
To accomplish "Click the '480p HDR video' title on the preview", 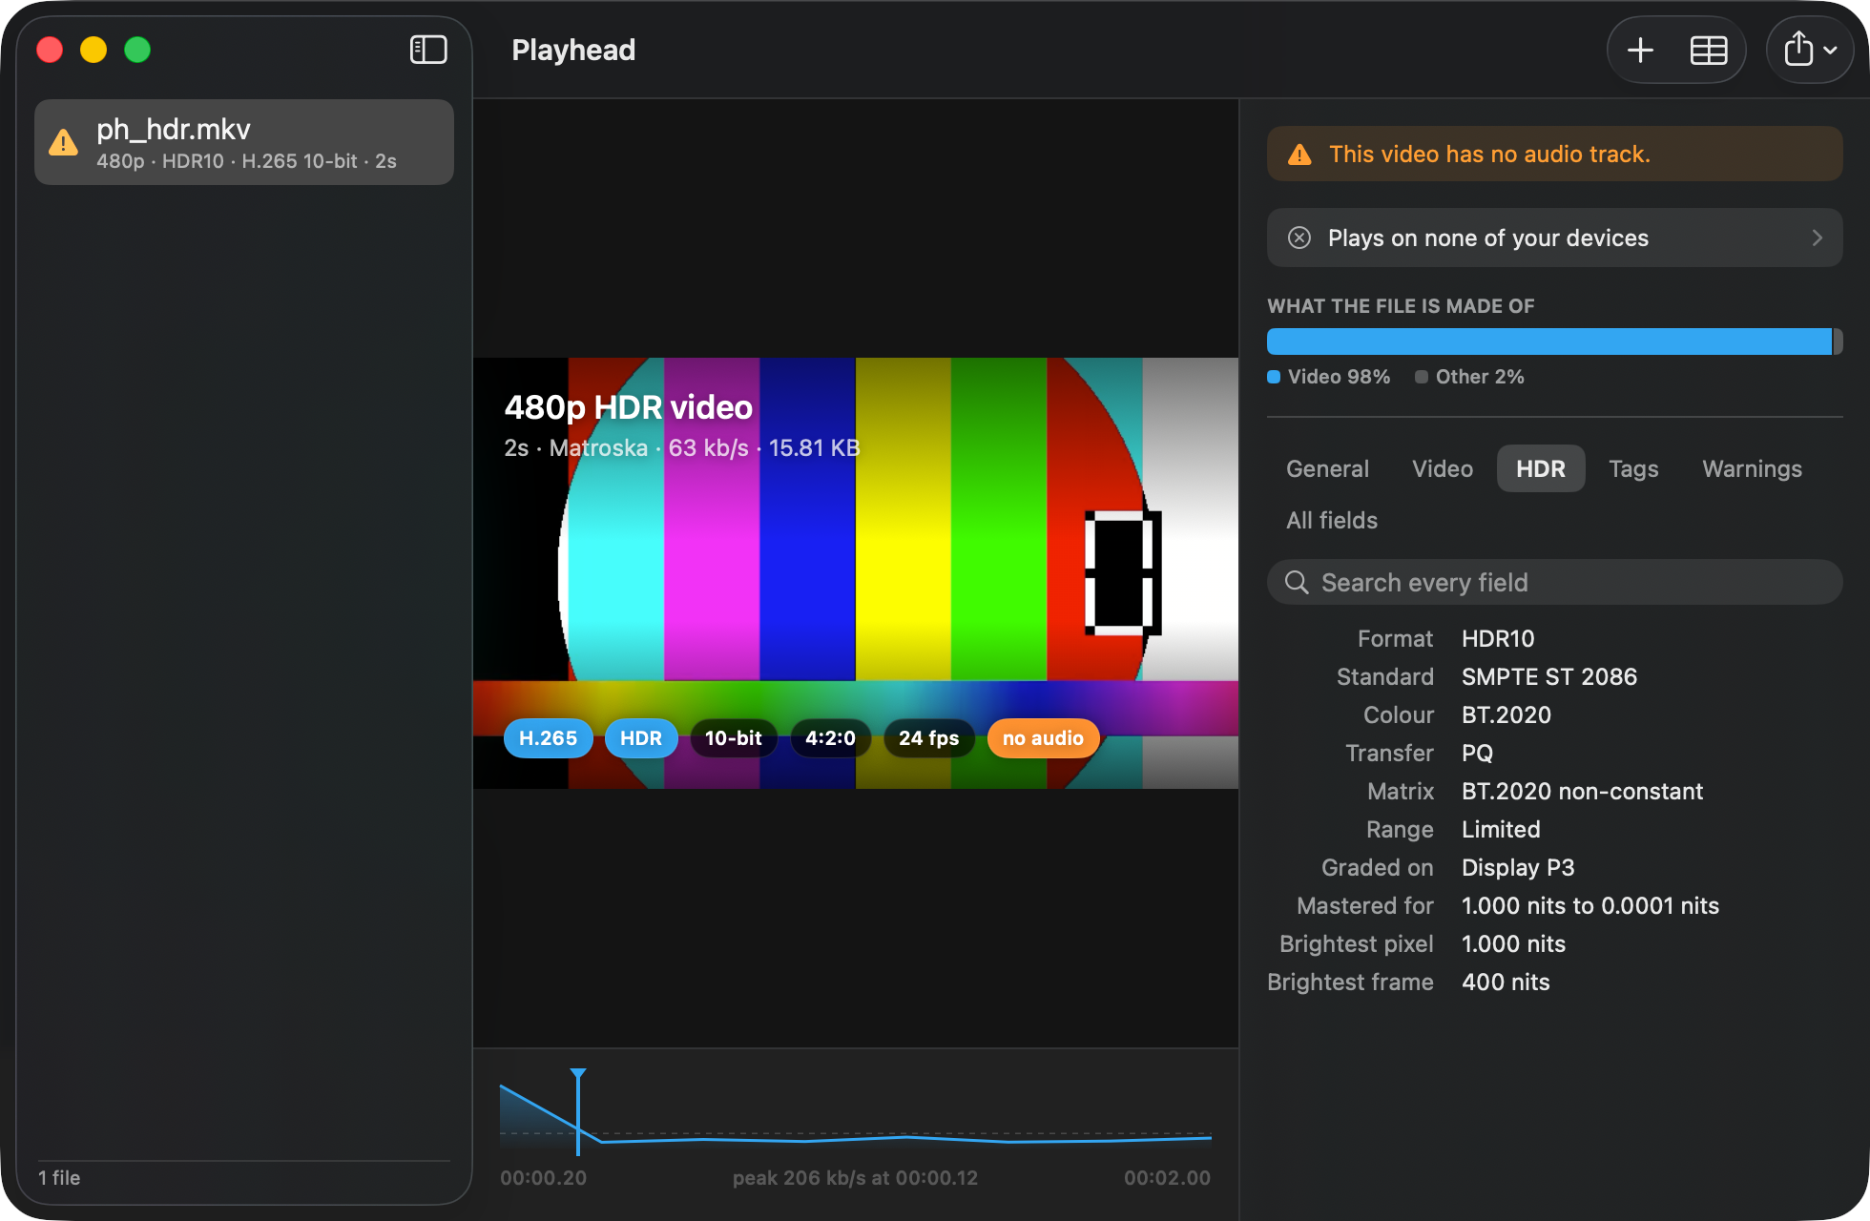I will 629,407.
